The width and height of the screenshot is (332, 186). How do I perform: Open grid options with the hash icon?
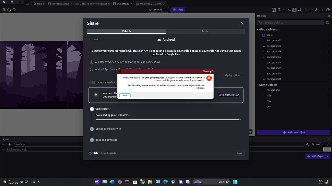[x=299, y=10]
